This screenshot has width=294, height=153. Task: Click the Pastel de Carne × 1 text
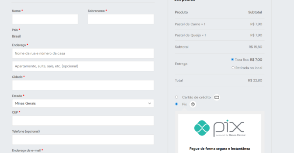point(190,24)
